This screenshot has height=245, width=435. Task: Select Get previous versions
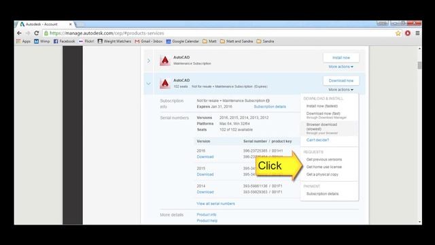point(324,159)
